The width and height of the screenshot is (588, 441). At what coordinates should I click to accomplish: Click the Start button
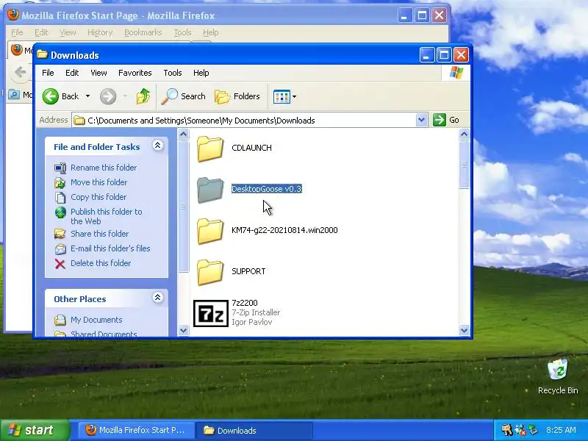[35, 430]
